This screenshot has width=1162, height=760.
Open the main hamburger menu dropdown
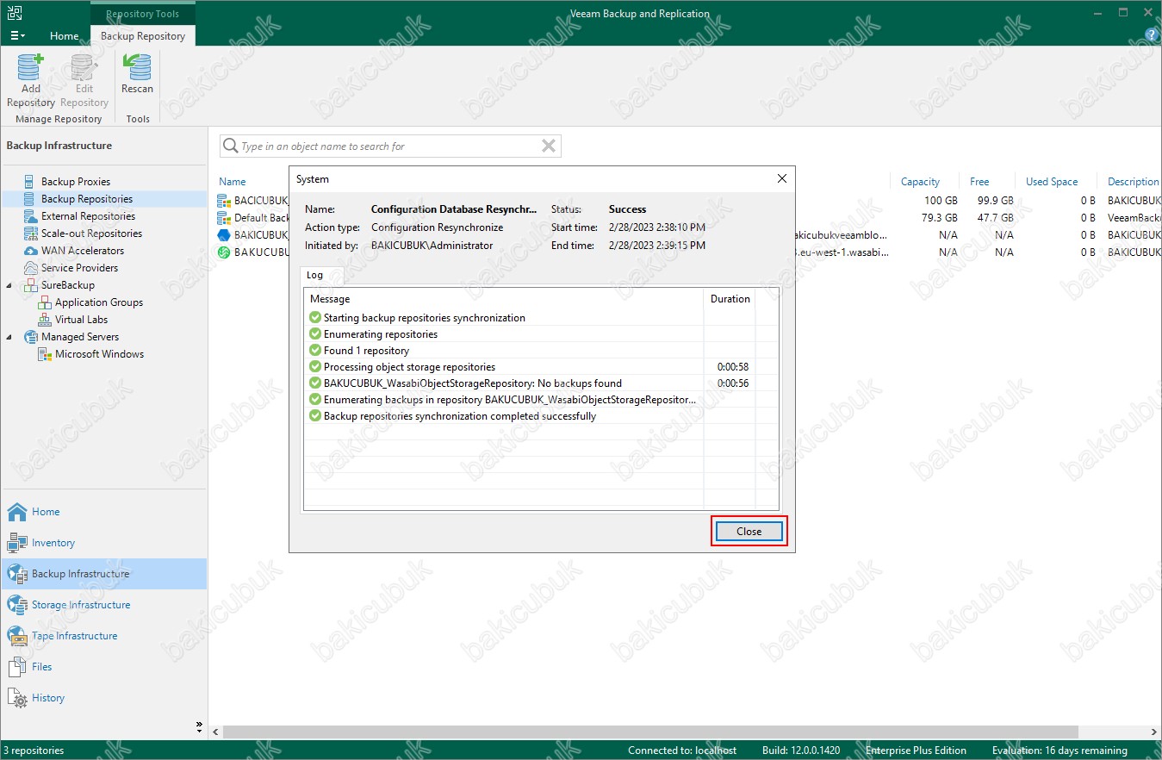(x=17, y=35)
